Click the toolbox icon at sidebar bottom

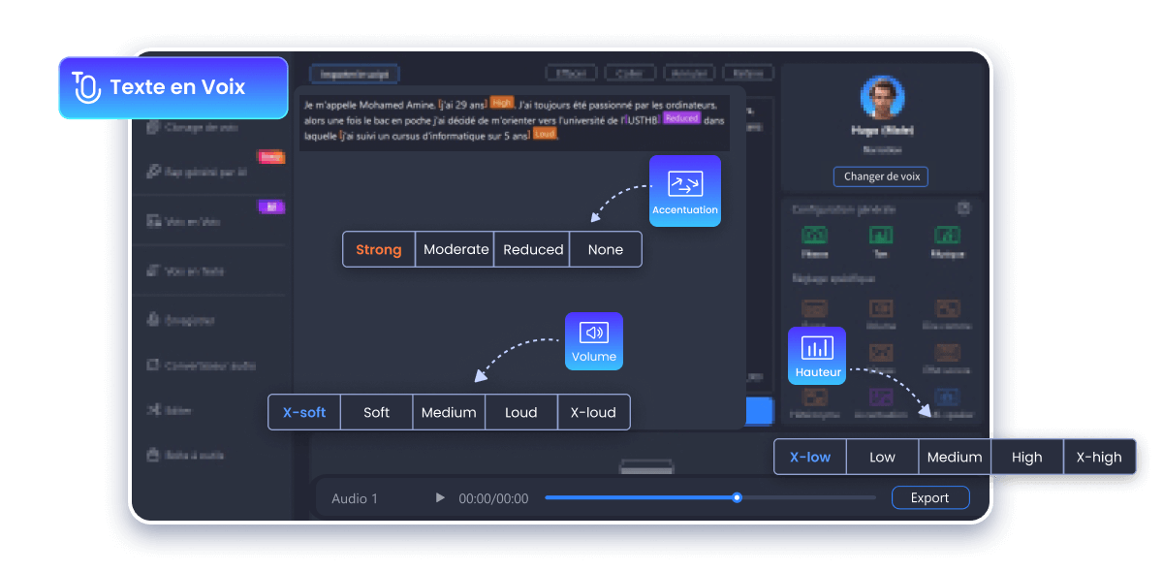[x=153, y=455]
